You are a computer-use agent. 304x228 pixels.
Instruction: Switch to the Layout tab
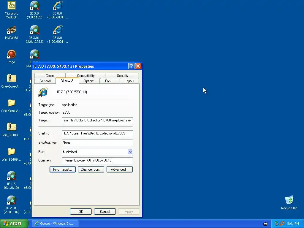pyautogui.click(x=129, y=81)
